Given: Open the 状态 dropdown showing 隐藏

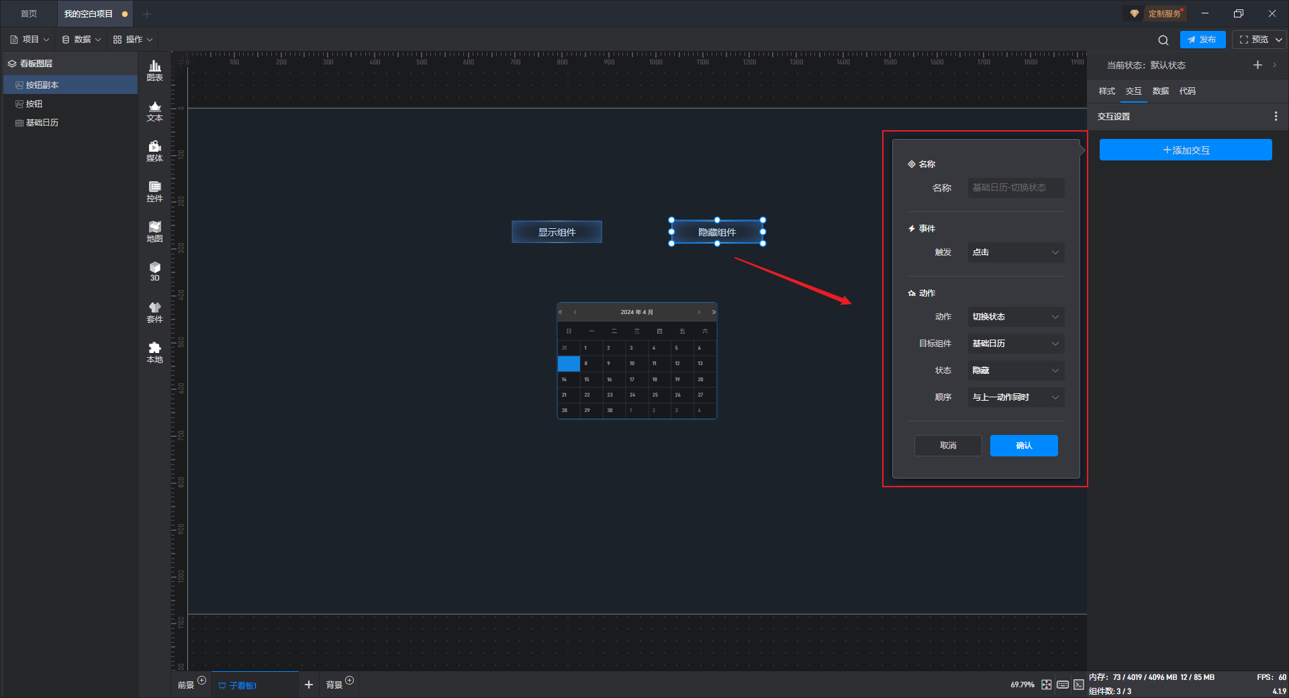Looking at the screenshot, I should (x=1016, y=370).
